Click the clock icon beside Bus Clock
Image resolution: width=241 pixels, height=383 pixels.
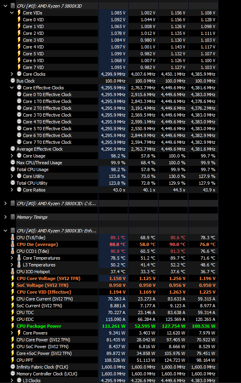(13, 81)
